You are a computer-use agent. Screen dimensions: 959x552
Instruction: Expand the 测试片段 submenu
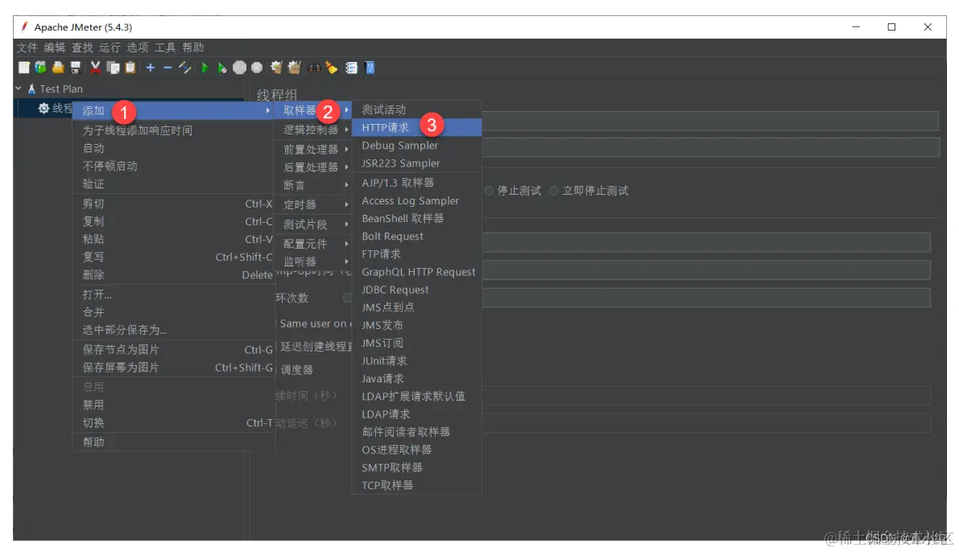tap(314, 225)
